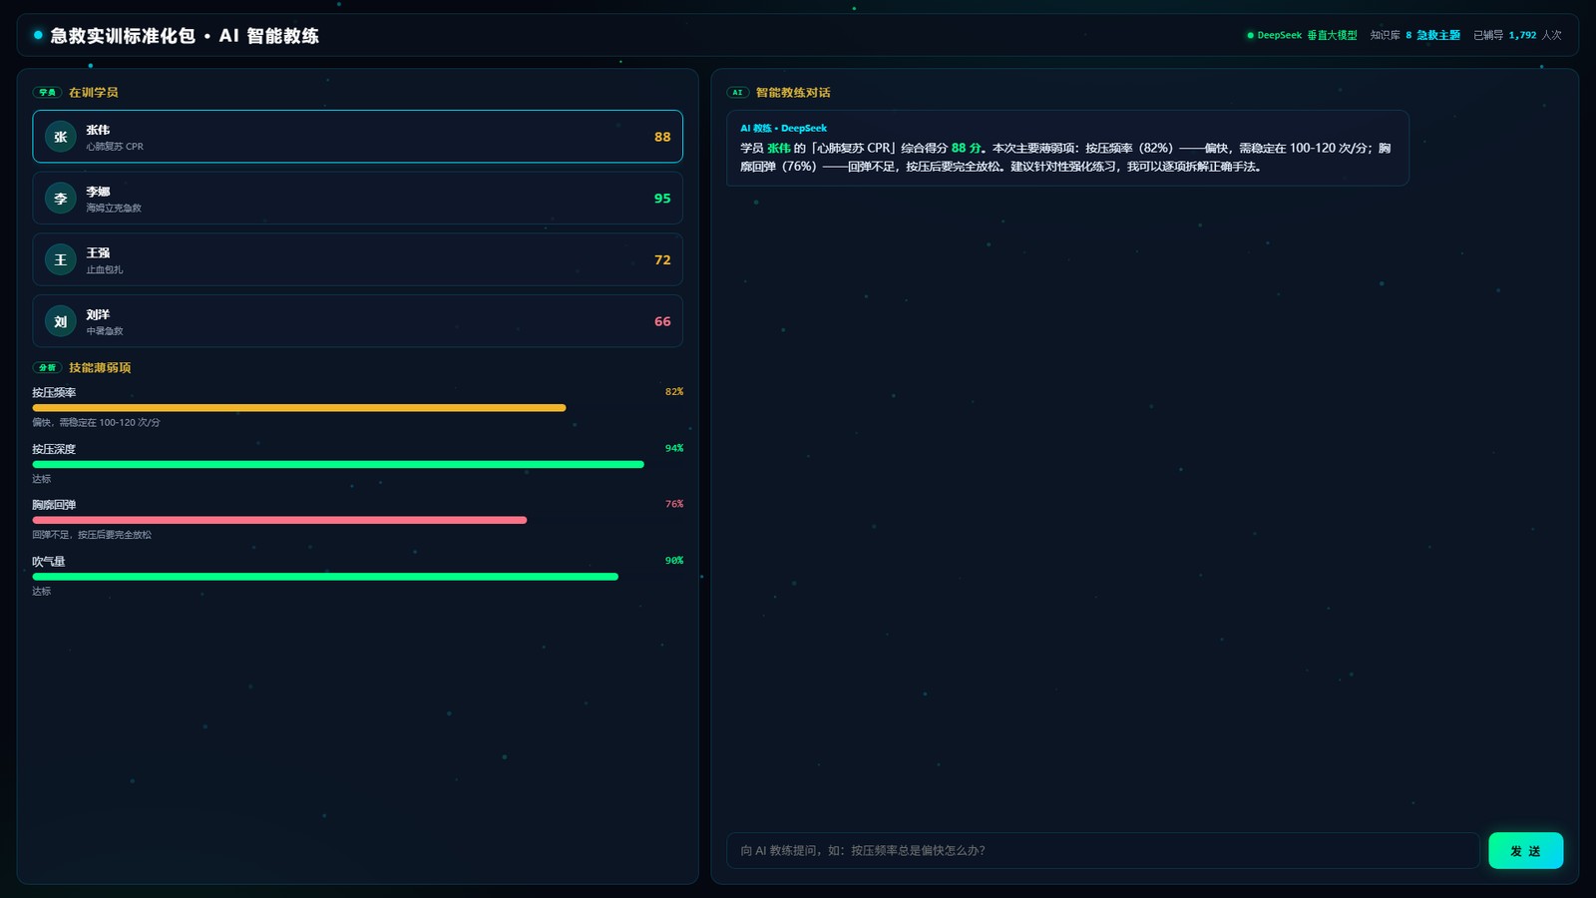Screen dimensions: 1596x898
Task: Select trainee 李娜 card
Action: [x=357, y=199]
